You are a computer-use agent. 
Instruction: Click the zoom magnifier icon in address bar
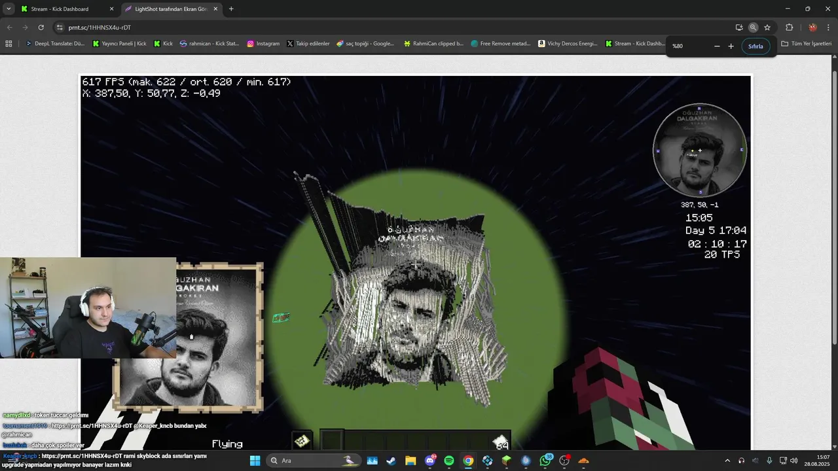753,27
